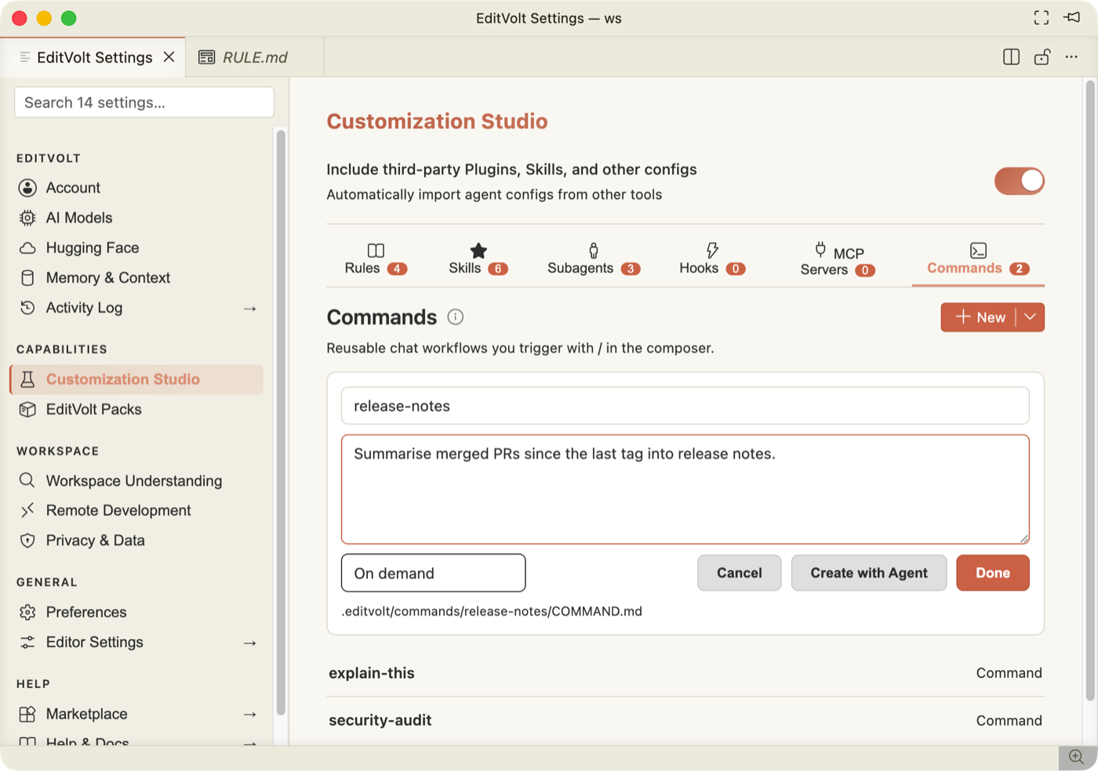Open the explain-this command row

[685, 673]
